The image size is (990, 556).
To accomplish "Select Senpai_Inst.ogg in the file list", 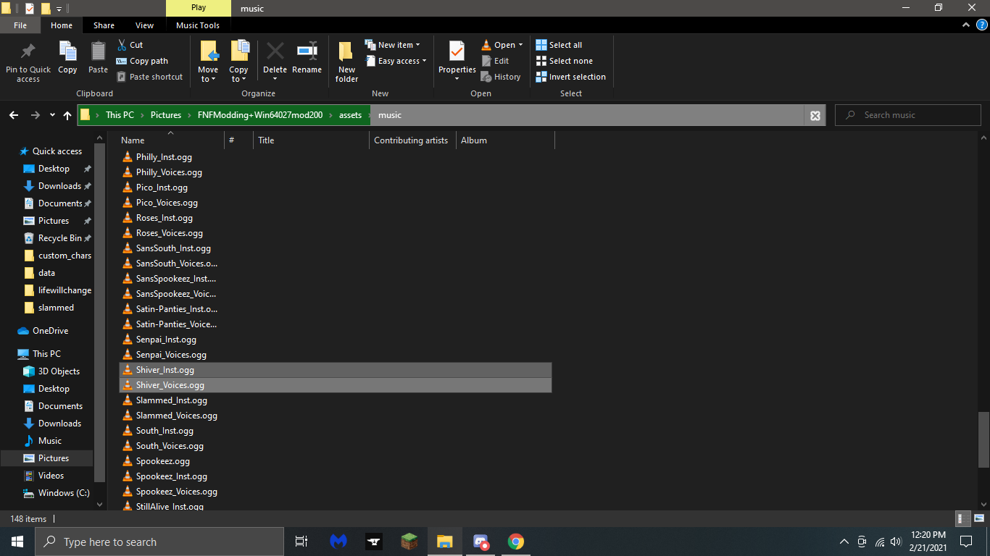I will [x=167, y=339].
